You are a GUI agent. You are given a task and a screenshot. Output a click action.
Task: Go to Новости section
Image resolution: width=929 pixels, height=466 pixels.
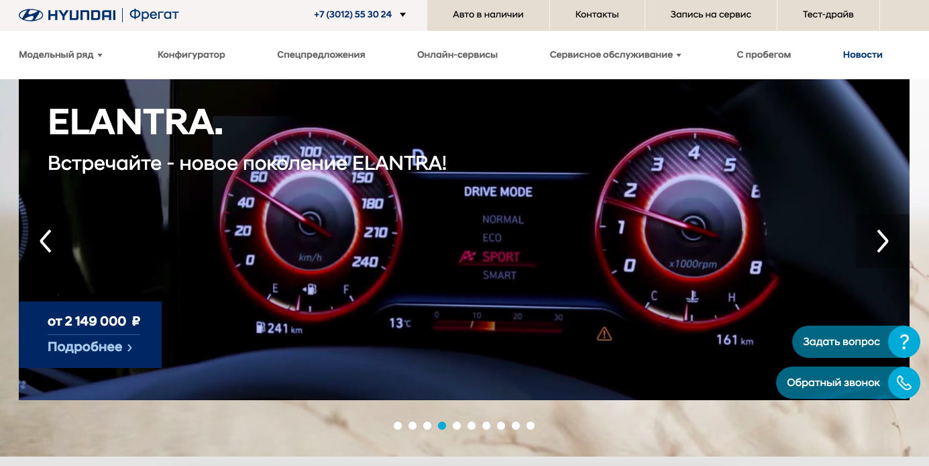pyautogui.click(x=863, y=55)
